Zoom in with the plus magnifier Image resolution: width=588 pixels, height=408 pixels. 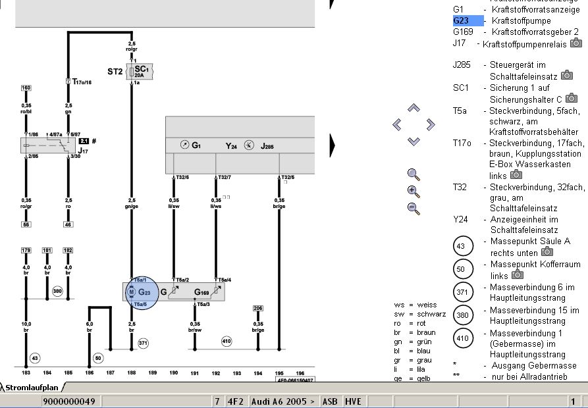[x=414, y=191]
